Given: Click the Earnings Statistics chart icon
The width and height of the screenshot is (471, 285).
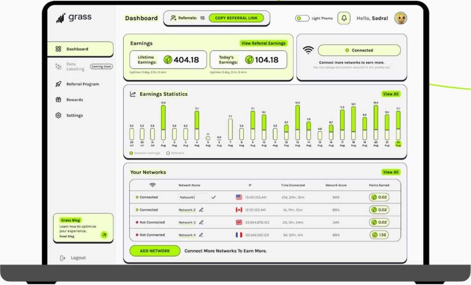Looking at the screenshot, I should click(133, 94).
